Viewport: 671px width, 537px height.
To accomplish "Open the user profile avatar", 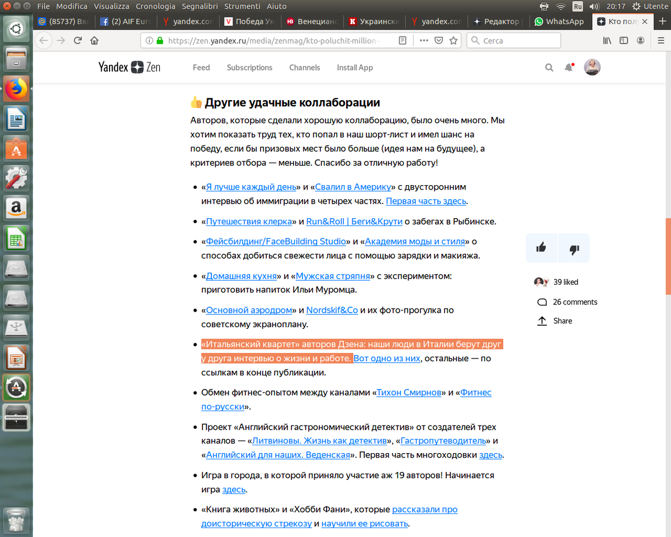I will 593,67.
